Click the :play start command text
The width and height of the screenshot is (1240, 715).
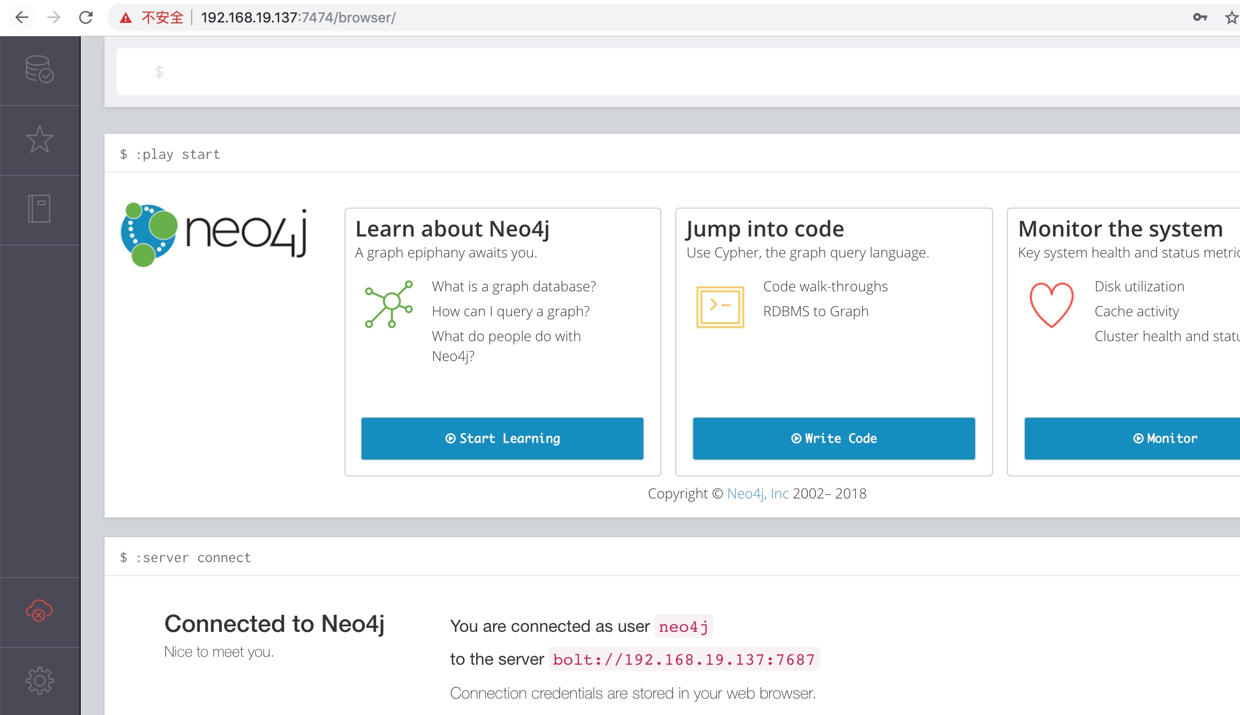point(178,154)
